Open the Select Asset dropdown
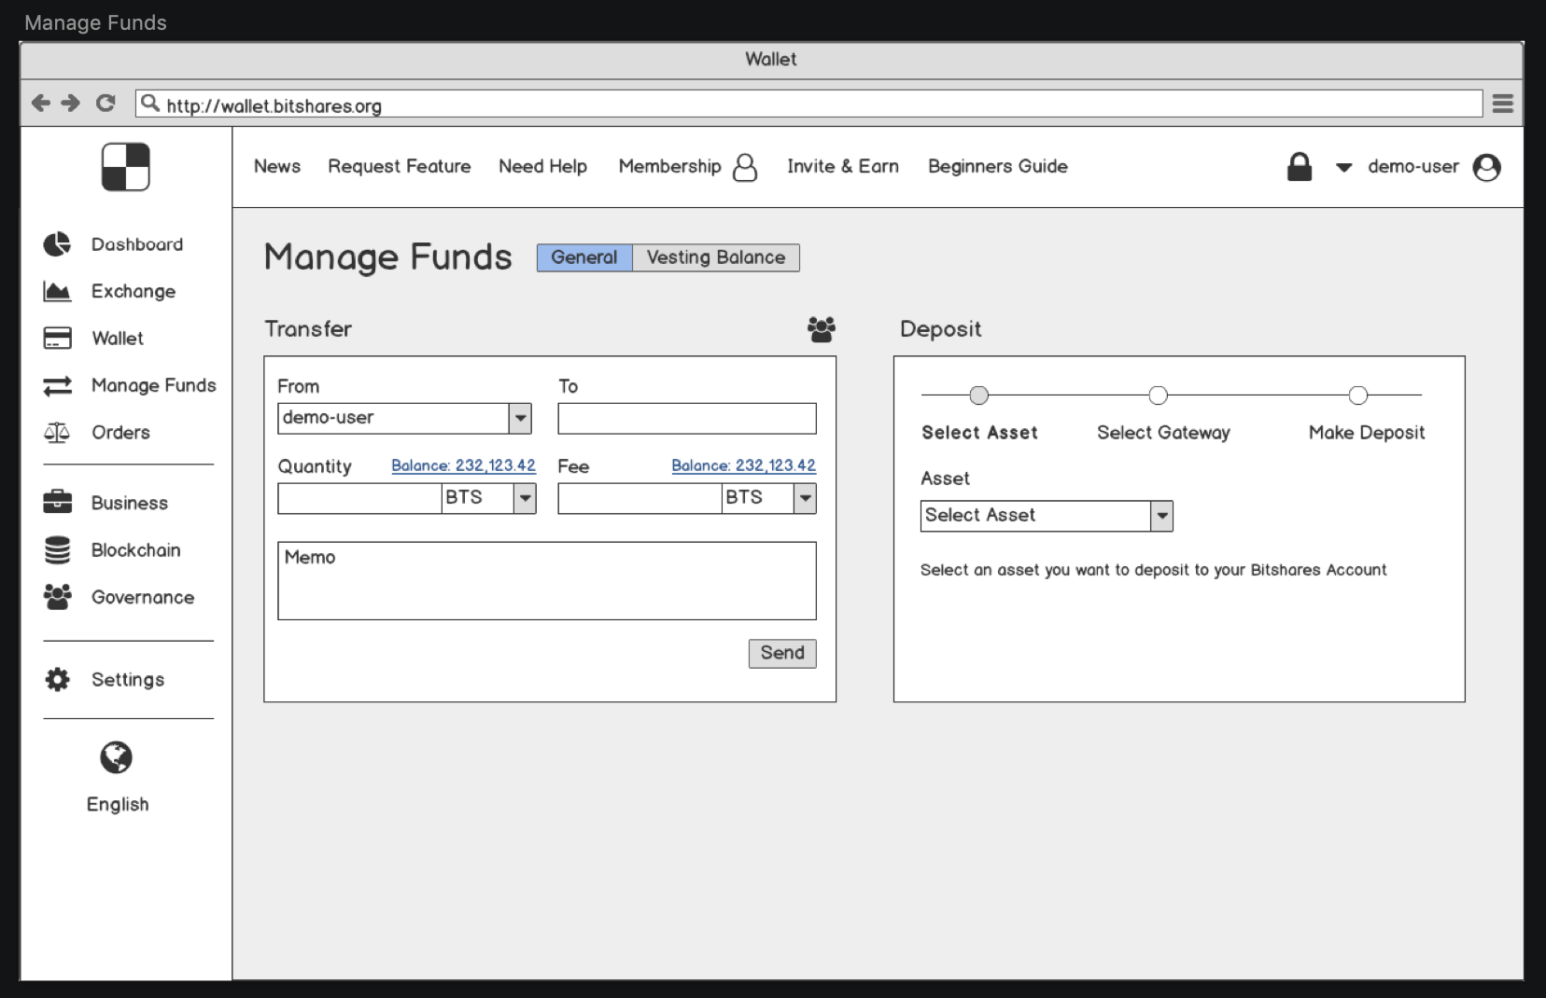Image resolution: width=1546 pixels, height=998 pixels. coord(1161,516)
